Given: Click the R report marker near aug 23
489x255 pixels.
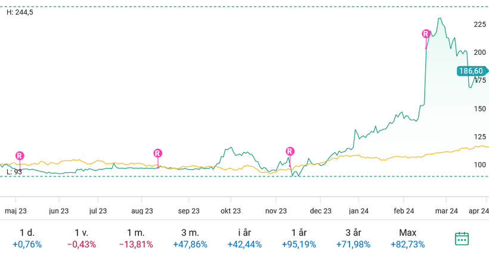Looking at the screenshot, I should click(x=157, y=153).
